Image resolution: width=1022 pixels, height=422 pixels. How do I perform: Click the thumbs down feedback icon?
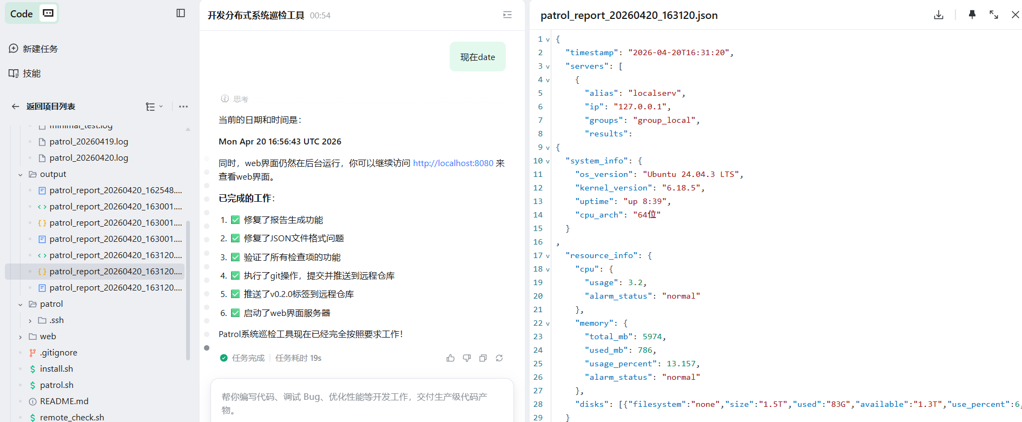coord(466,358)
